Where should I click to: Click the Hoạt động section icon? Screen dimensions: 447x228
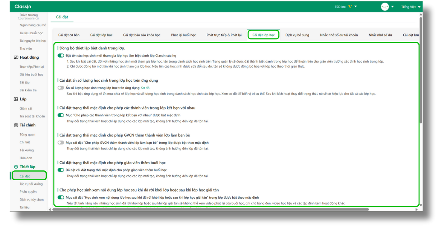coord(16,58)
